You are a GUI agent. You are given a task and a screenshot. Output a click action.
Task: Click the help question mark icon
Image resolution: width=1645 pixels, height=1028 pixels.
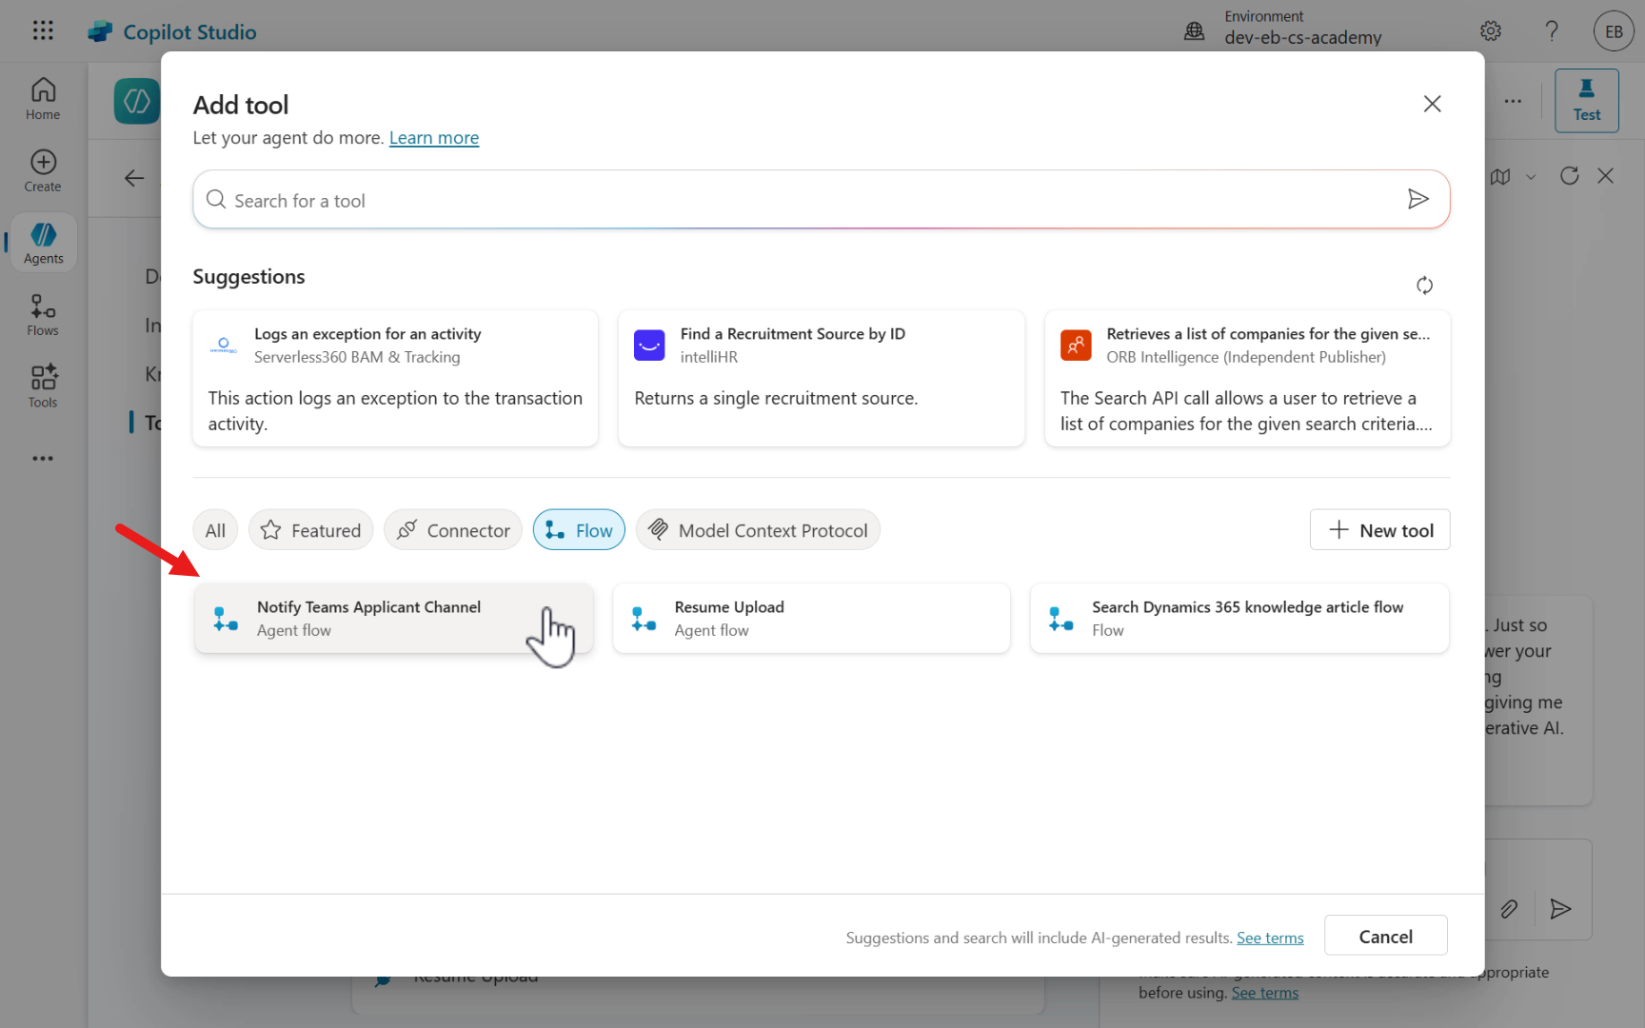(x=1552, y=31)
